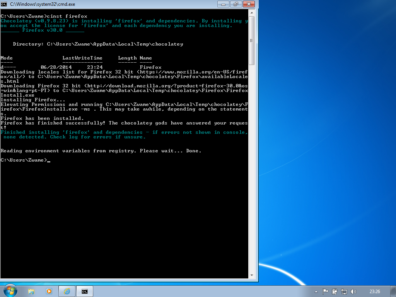Viewport: 396px width, 297px height.
Task: Open Action Center flag icon
Action: click(325, 292)
